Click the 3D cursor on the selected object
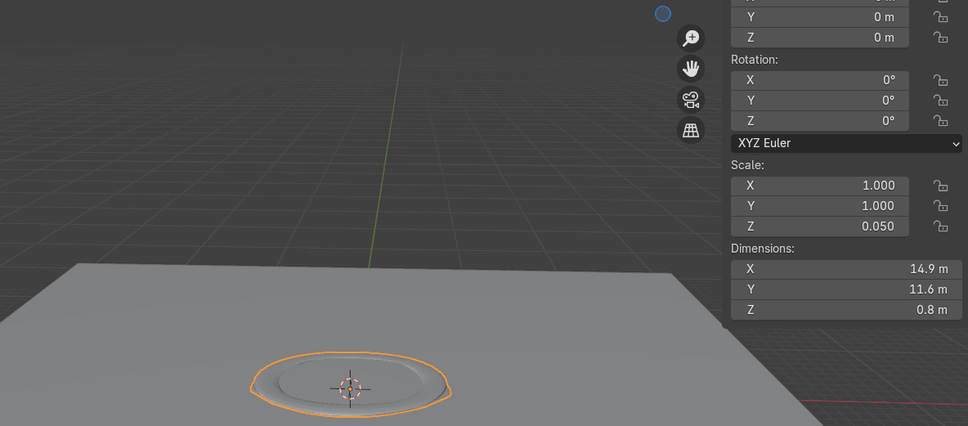 pyautogui.click(x=350, y=388)
